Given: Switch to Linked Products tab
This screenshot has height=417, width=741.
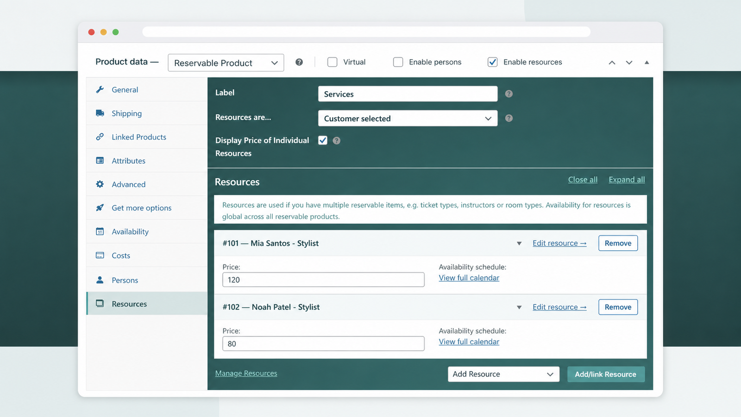Looking at the screenshot, I should click(x=147, y=137).
